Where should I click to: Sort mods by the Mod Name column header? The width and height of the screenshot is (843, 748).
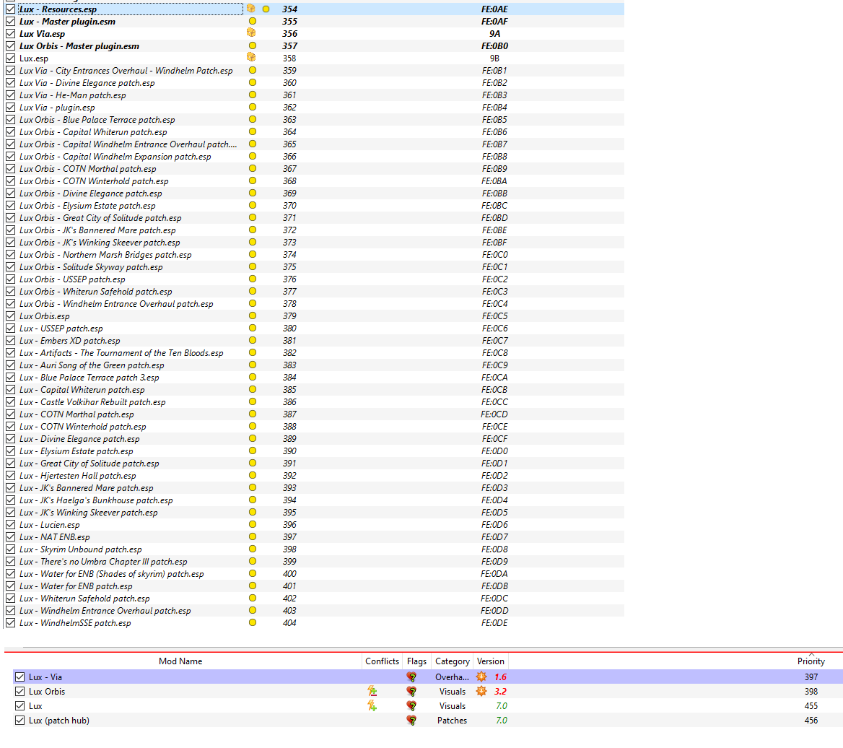pyautogui.click(x=180, y=661)
